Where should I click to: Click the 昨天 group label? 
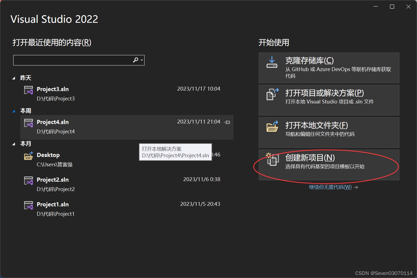(26, 78)
